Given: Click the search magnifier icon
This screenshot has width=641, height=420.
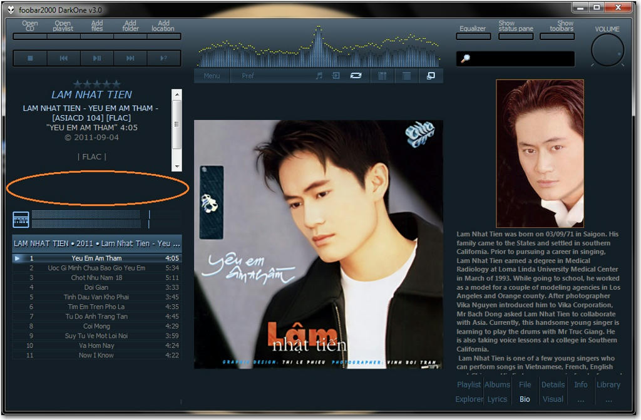Looking at the screenshot, I should click(465, 58).
